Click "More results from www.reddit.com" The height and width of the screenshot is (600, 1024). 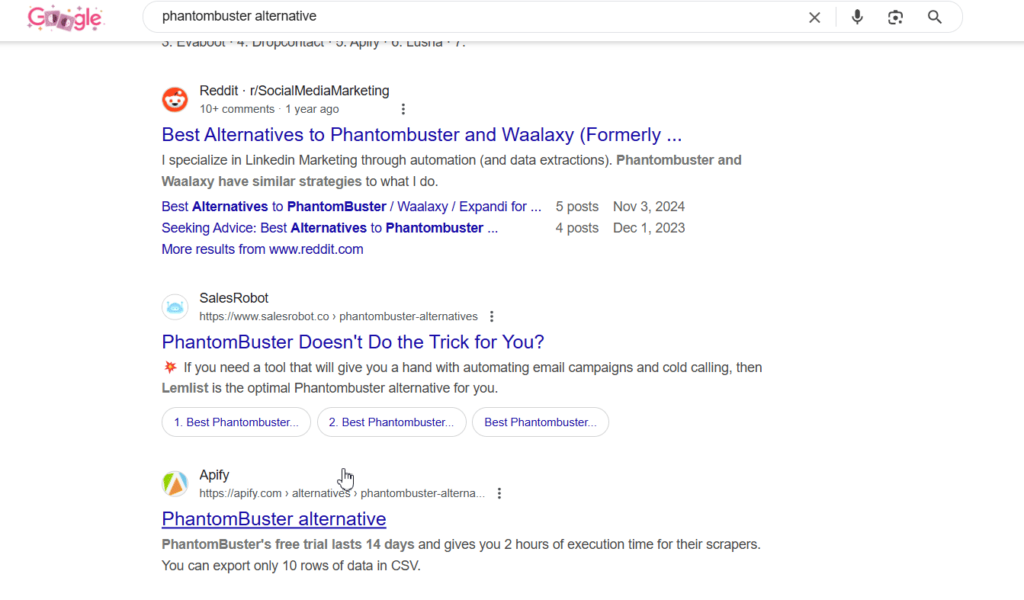click(262, 249)
